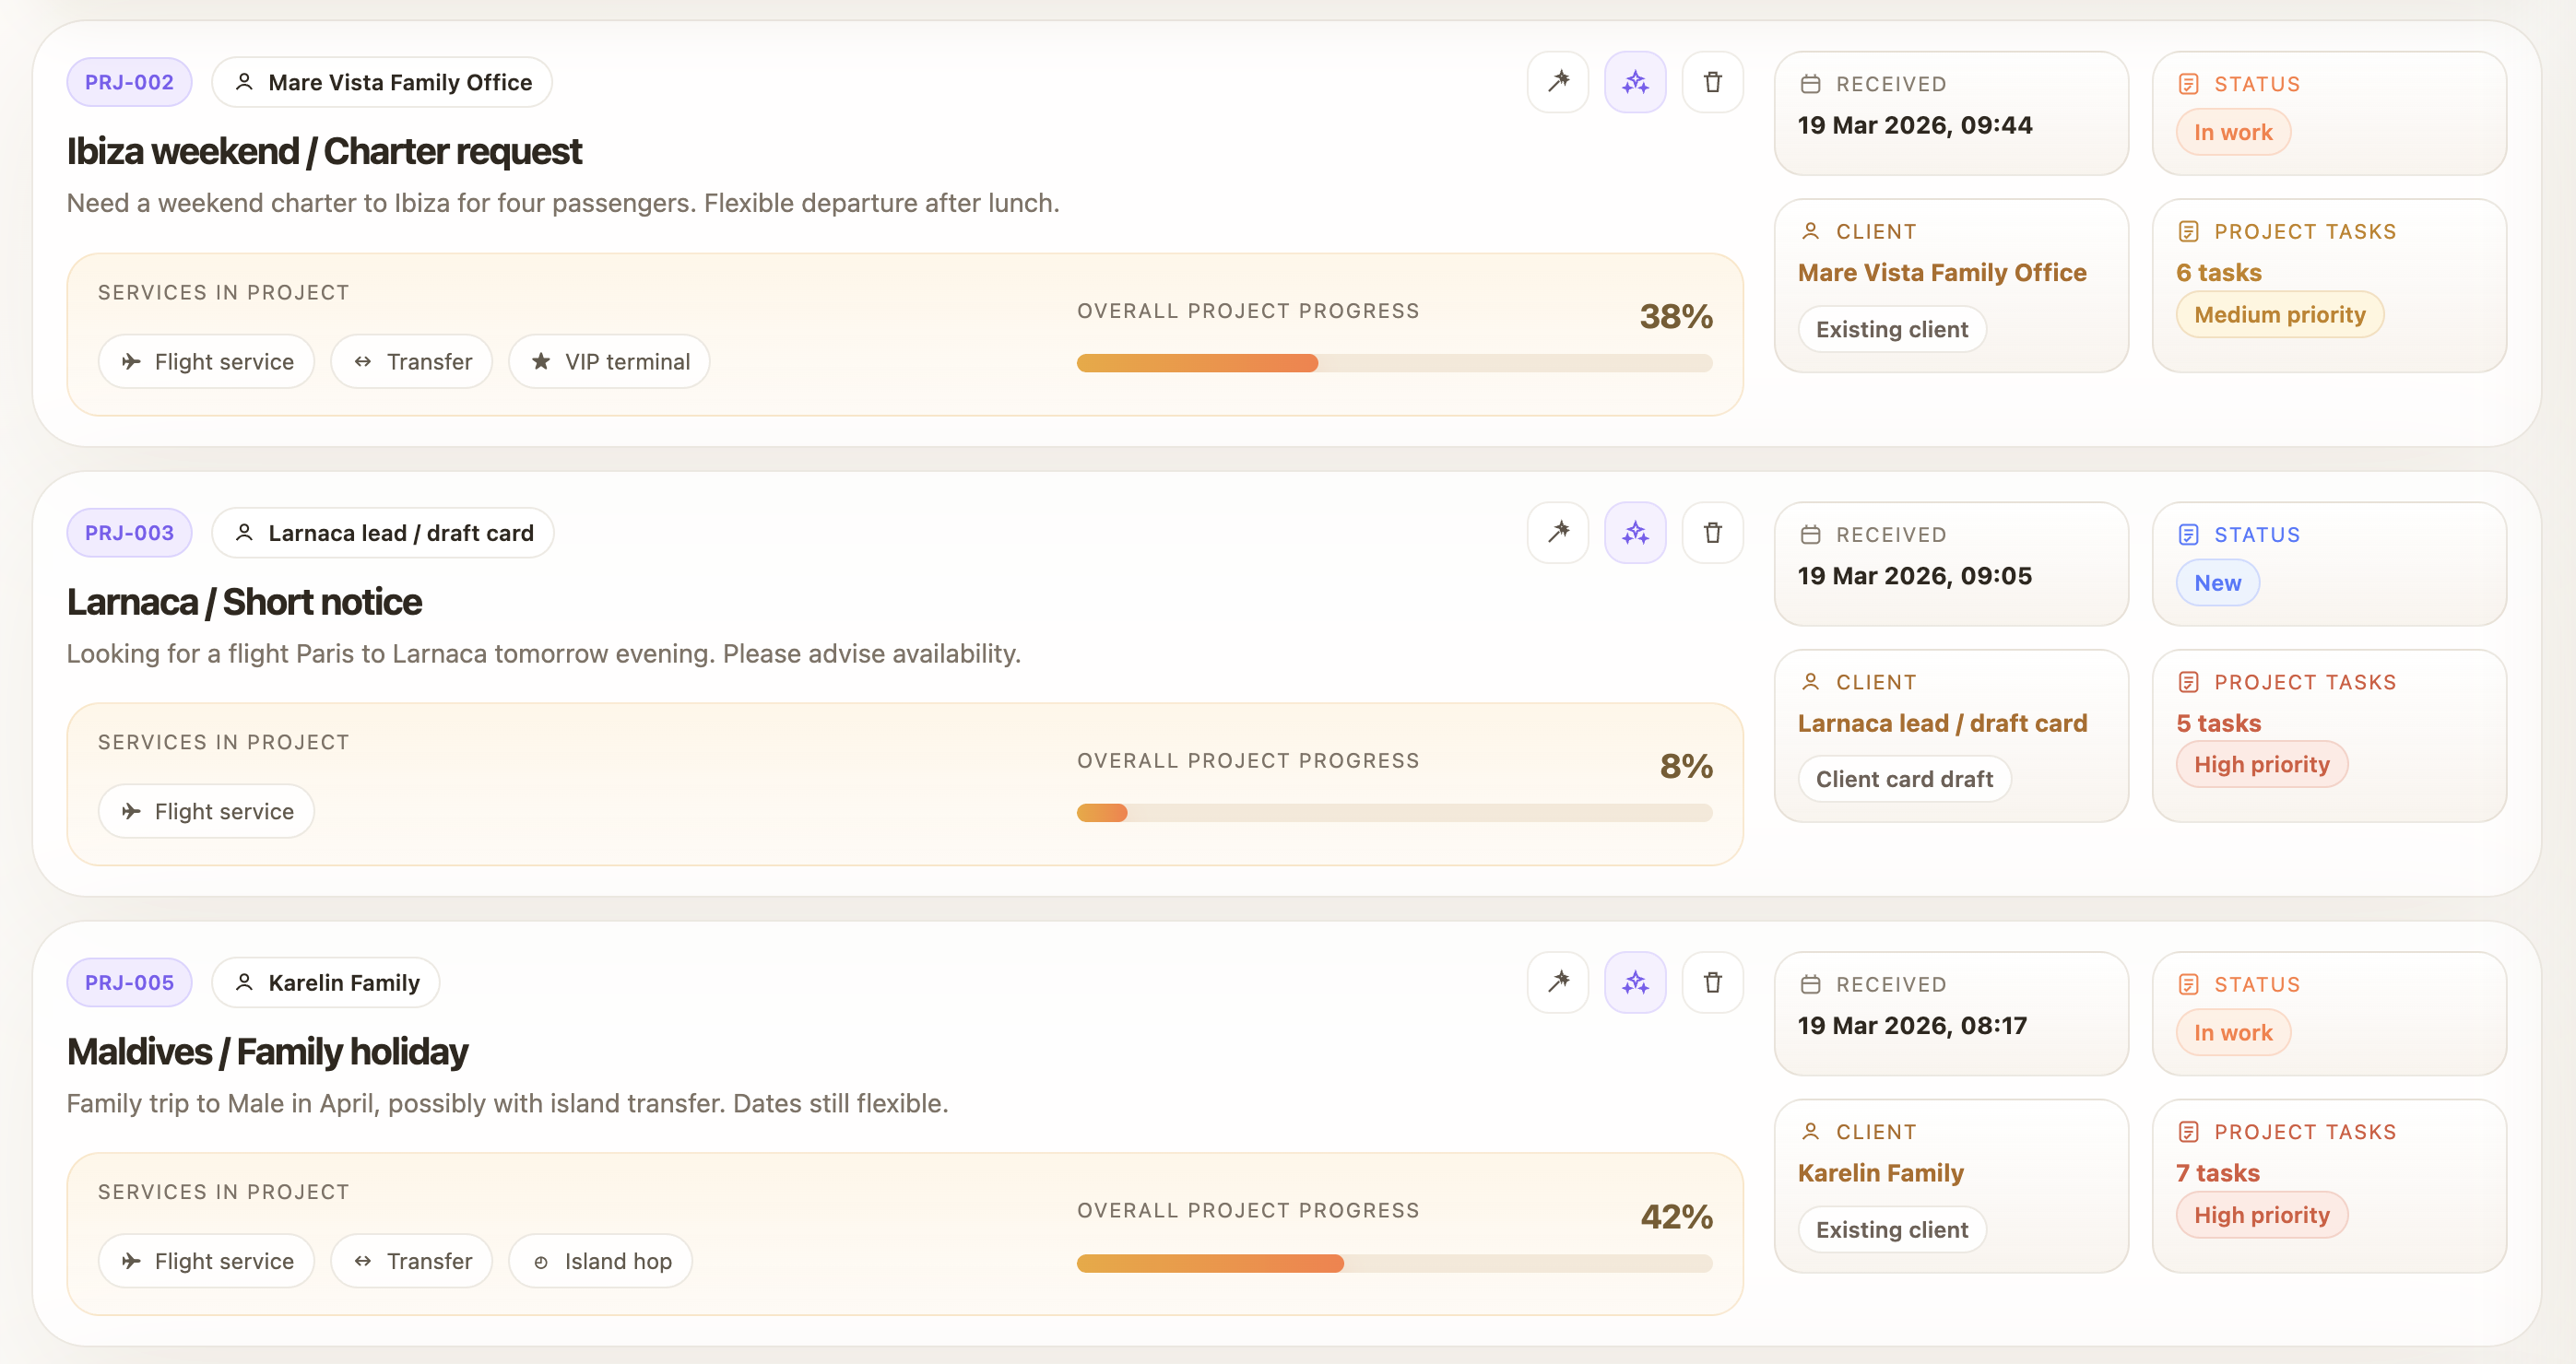Delete the Ibiza weekend / Charter request project
This screenshot has height=1364, width=2576.
point(1712,82)
